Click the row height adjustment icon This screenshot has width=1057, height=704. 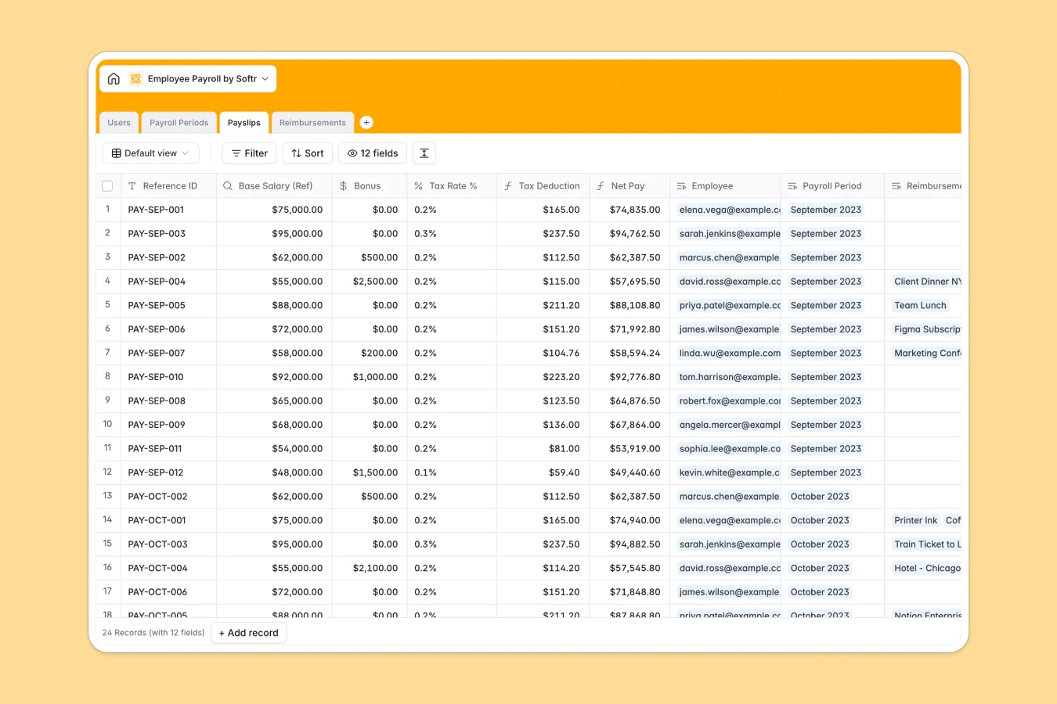[424, 153]
